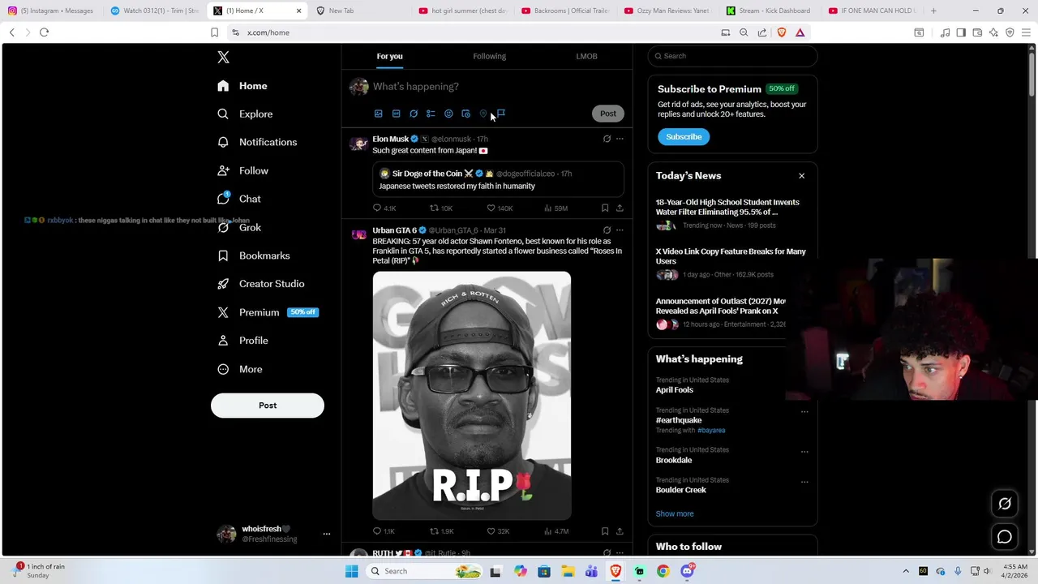Open Explore in the sidebar
This screenshot has height=584, width=1038.
(x=245, y=114)
